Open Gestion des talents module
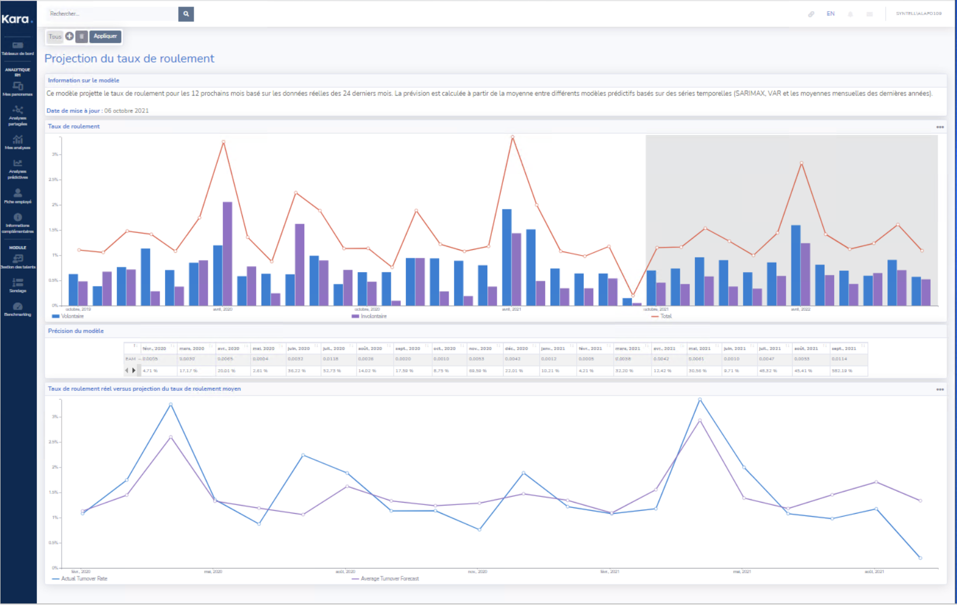The image size is (957, 605). coord(18,262)
